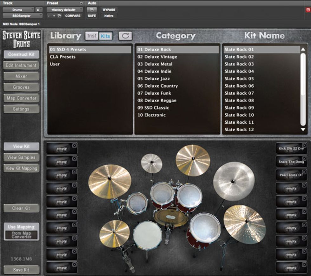Click the Save Kit button

(21, 270)
